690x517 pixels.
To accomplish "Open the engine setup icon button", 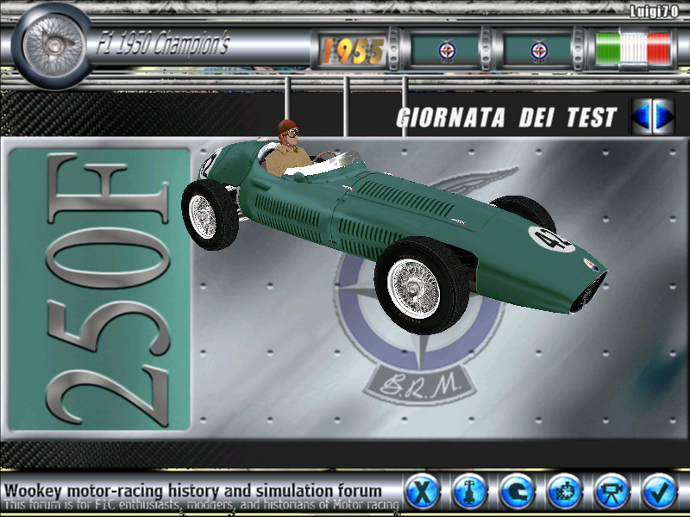I will click(x=565, y=491).
